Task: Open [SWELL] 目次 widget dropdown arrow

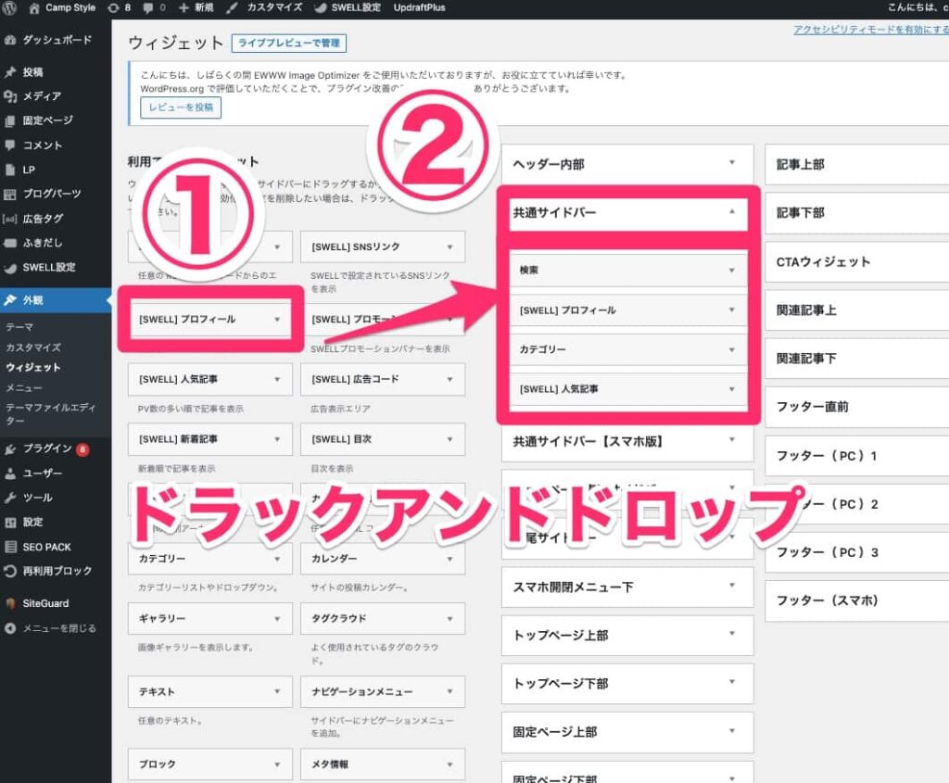Action: (449, 439)
